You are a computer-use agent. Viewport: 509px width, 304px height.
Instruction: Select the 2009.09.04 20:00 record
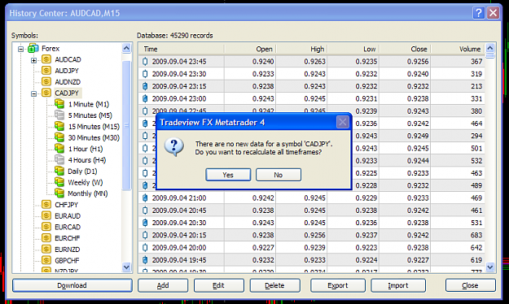[312, 248]
